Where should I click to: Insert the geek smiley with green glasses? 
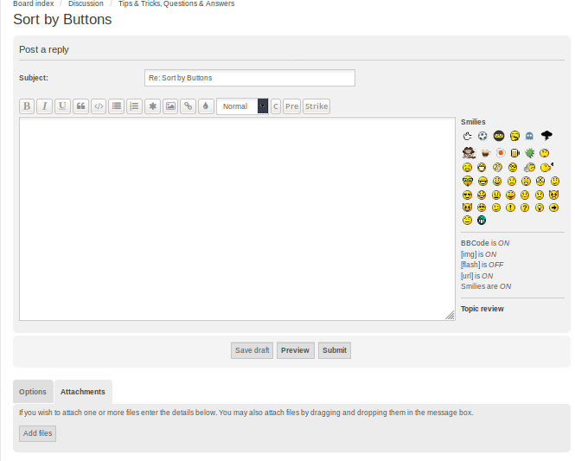coord(468,181)
